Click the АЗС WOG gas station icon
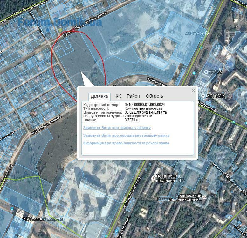Image resolution: width=247 pixels, height=238 pixels. pyautogui.click(x=206, y=33)
